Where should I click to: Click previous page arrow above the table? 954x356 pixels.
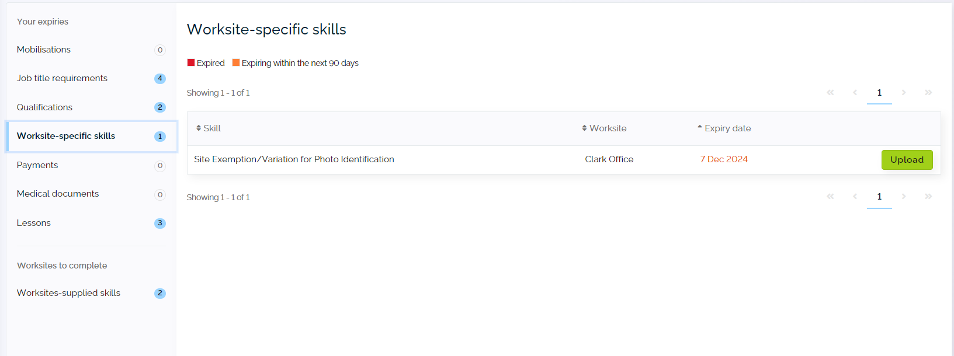pos(855,93)
